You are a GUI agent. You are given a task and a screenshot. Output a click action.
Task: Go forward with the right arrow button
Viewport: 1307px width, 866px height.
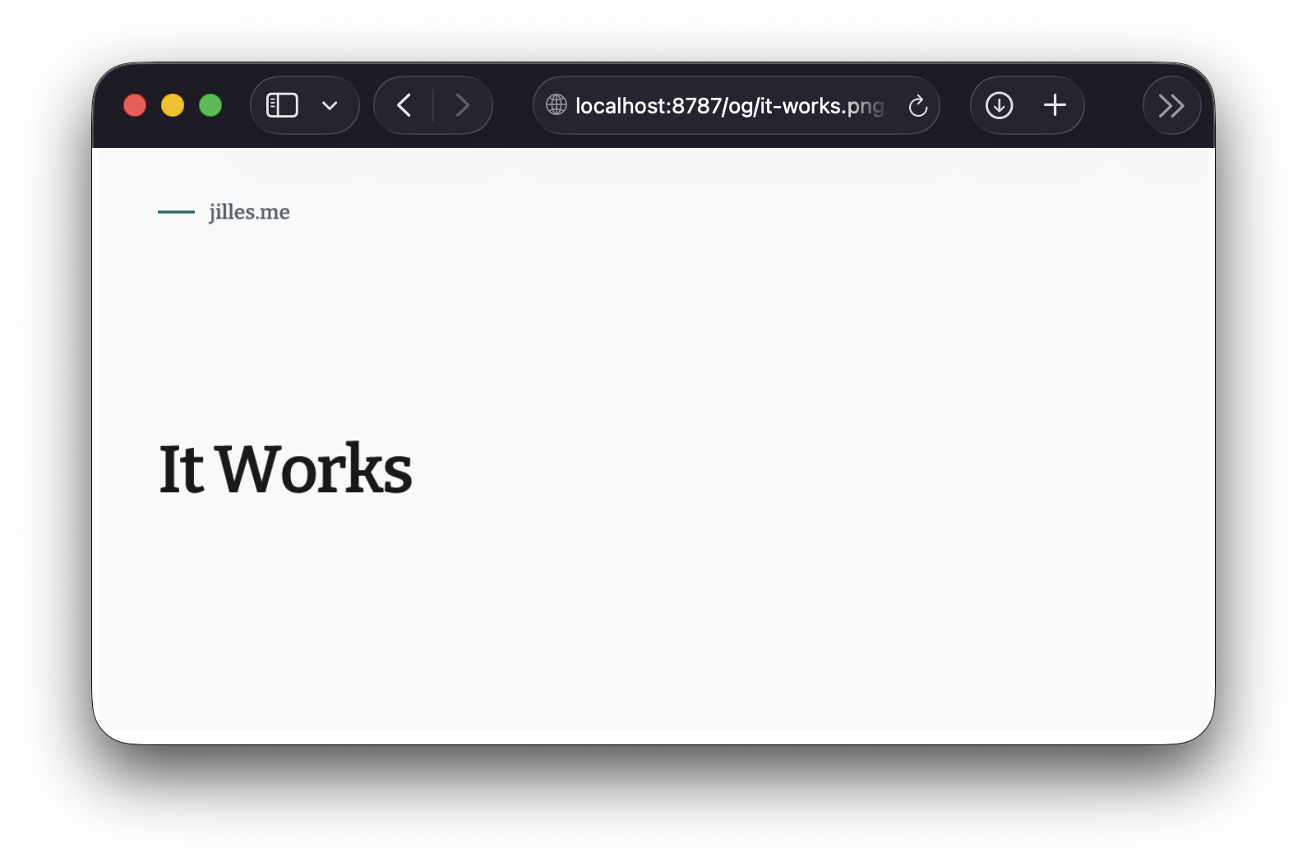click(x=463, y=105)
